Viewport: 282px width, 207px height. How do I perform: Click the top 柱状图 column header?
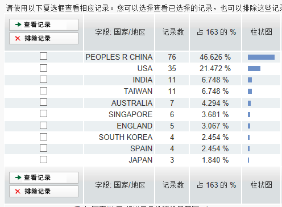[261, 32]
